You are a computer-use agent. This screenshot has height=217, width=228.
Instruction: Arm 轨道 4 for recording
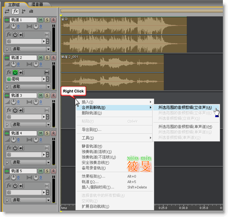point(53,133)
